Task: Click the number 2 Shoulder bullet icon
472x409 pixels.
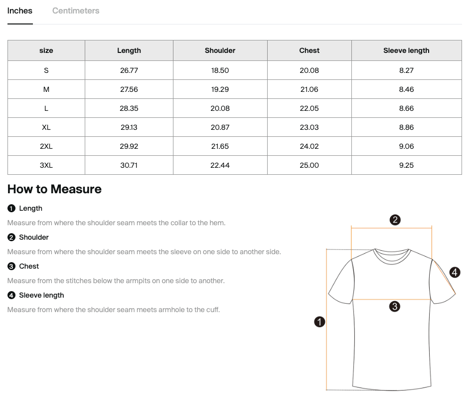Action: coord(11,237)
